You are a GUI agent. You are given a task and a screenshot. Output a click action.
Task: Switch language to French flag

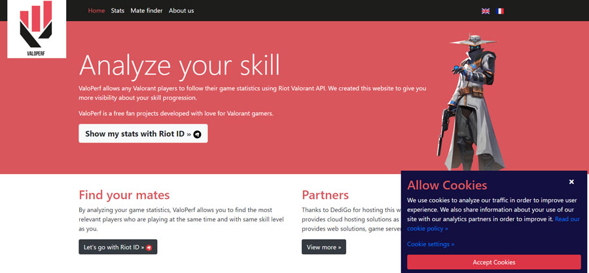pos(499,11)
